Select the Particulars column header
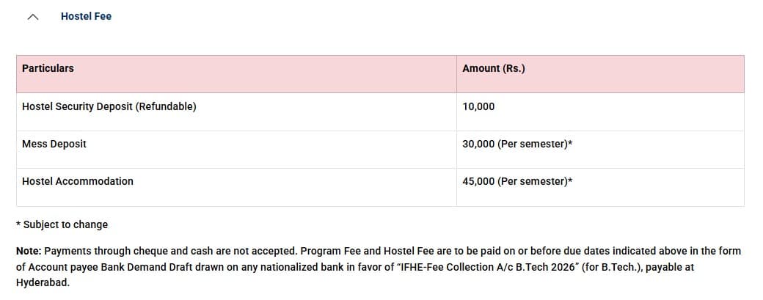Viewport: 763px width, 300px height. coord(48,68)
